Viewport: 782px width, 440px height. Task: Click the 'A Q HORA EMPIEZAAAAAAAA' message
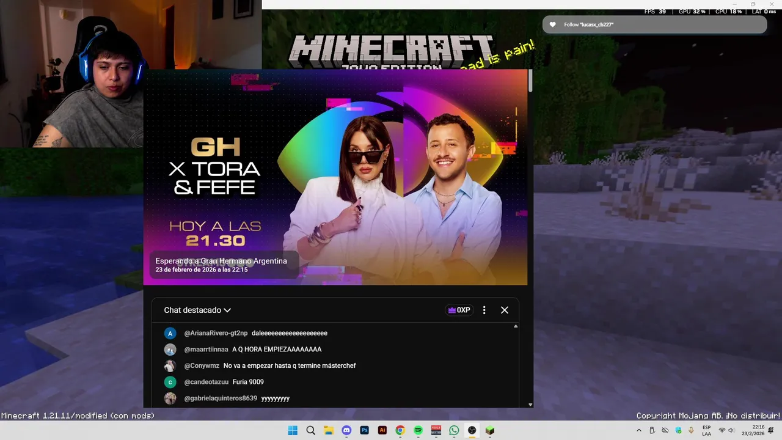(x=277, y=350)
